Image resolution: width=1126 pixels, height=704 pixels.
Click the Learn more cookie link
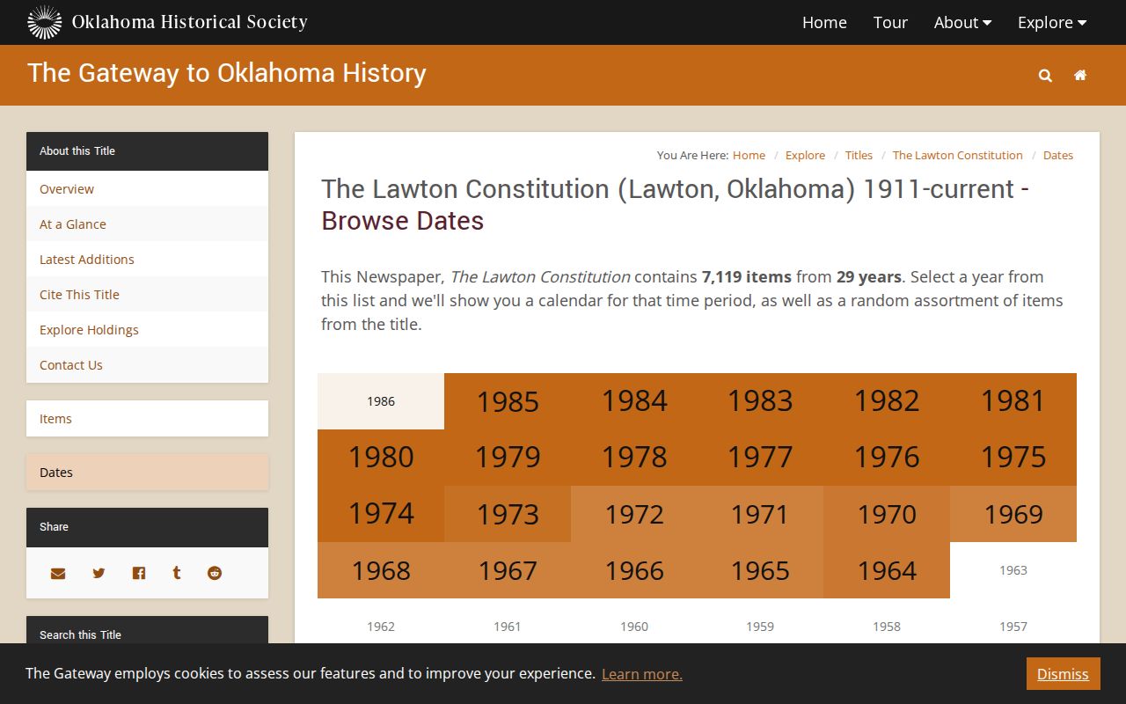(x=641, y=674)
